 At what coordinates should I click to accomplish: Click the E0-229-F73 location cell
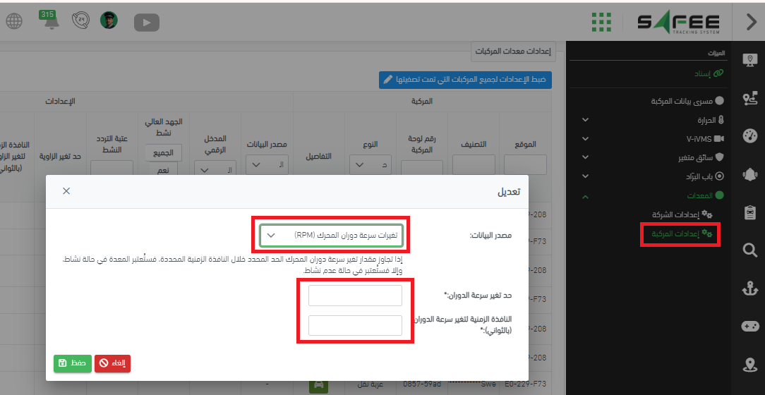click(526, 384)
